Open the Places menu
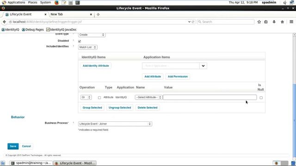 pyautogui.click(x=33, y=2)
